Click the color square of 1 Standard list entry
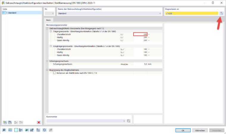The image size is (226, 134). (4, 13)
